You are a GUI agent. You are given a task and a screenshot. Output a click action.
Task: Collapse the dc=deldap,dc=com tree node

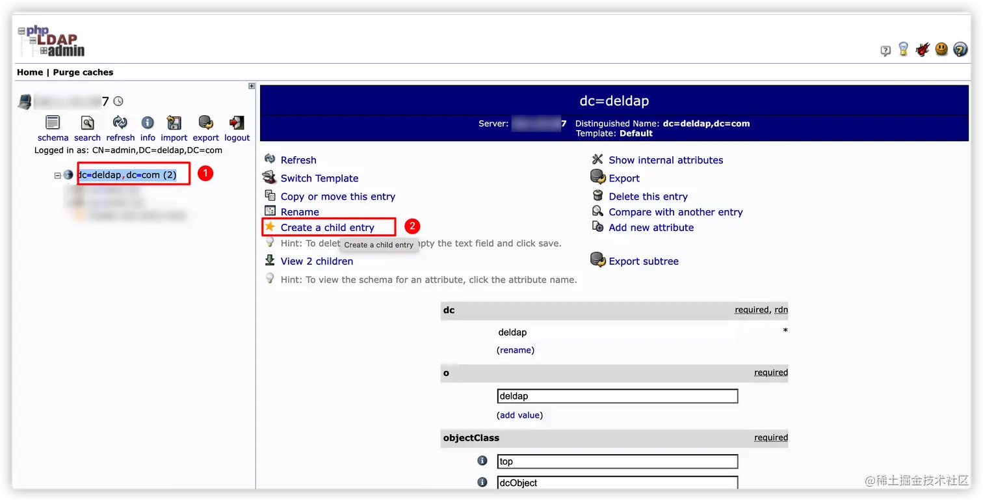(x=57, y=175)
